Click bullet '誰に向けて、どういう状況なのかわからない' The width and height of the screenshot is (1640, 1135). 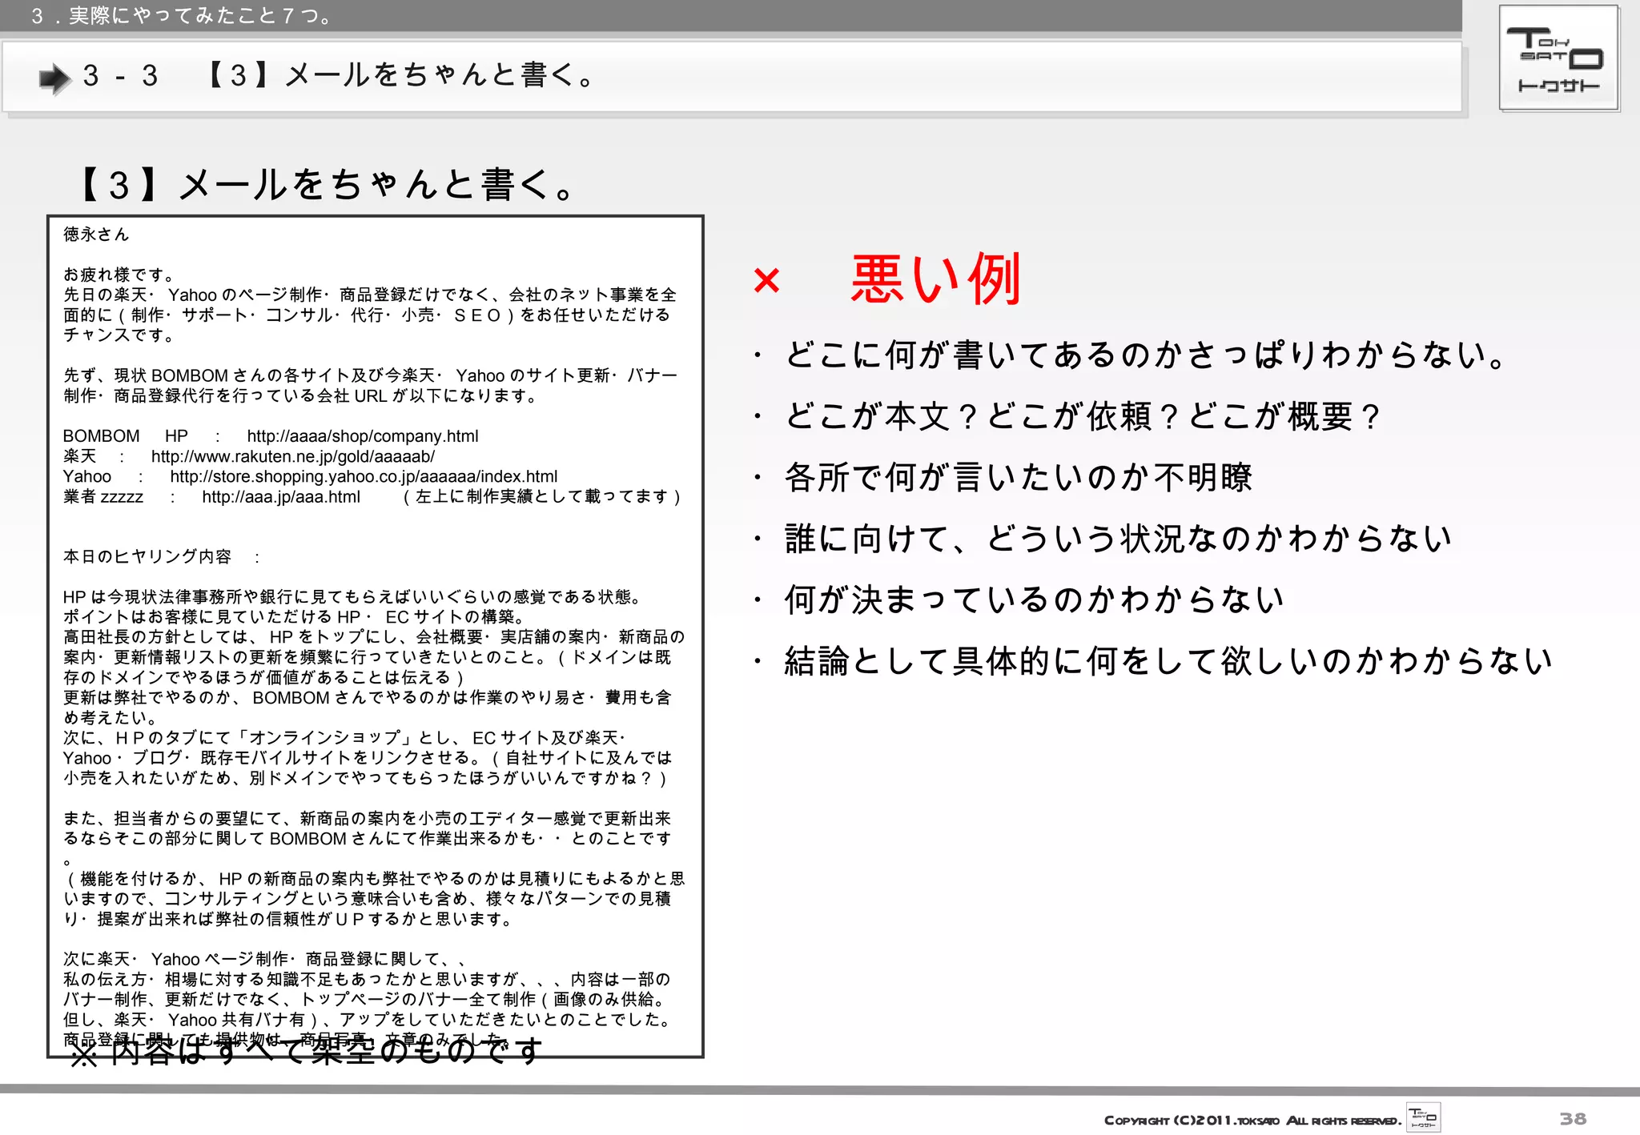pos(1118,539)
